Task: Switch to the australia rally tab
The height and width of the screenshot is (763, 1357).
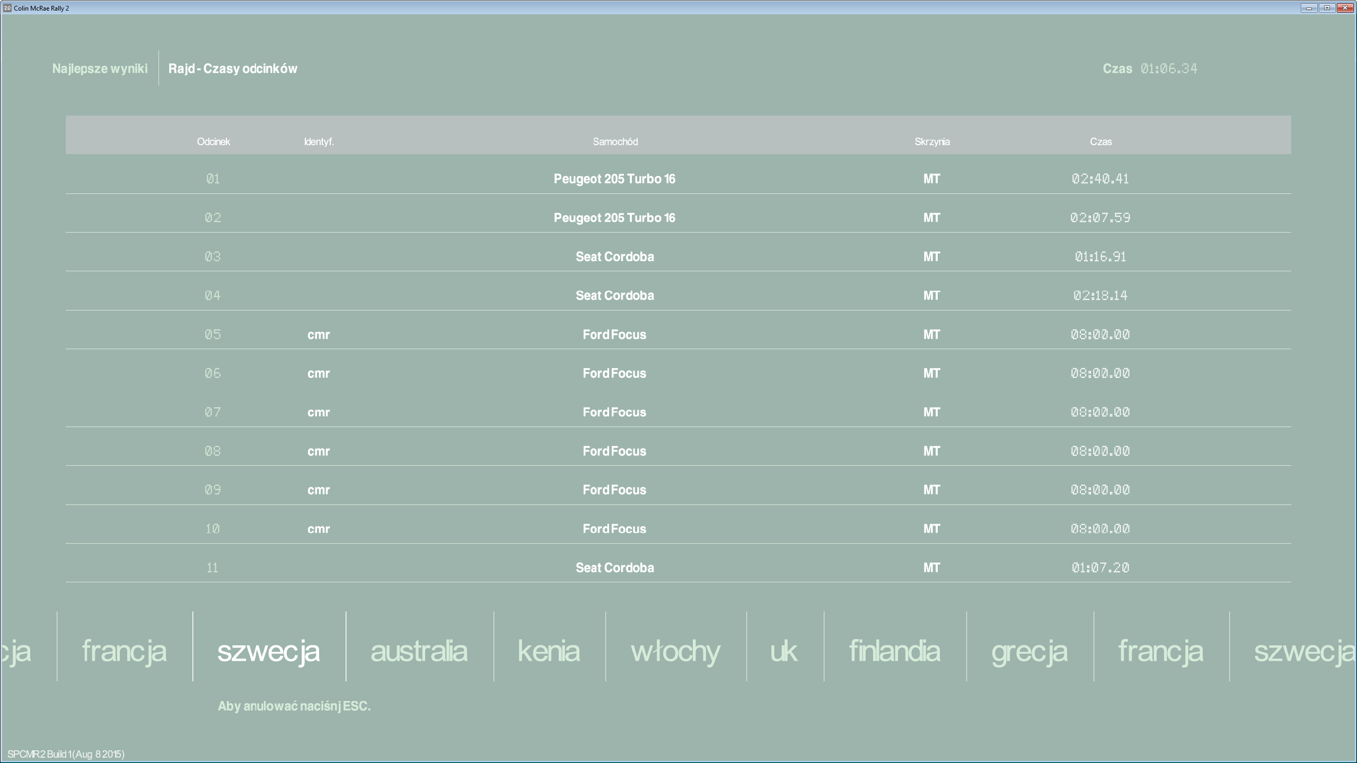Action: [419, 651]
